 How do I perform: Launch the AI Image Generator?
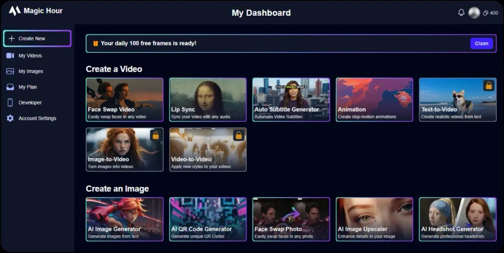[x=125, y=219]
